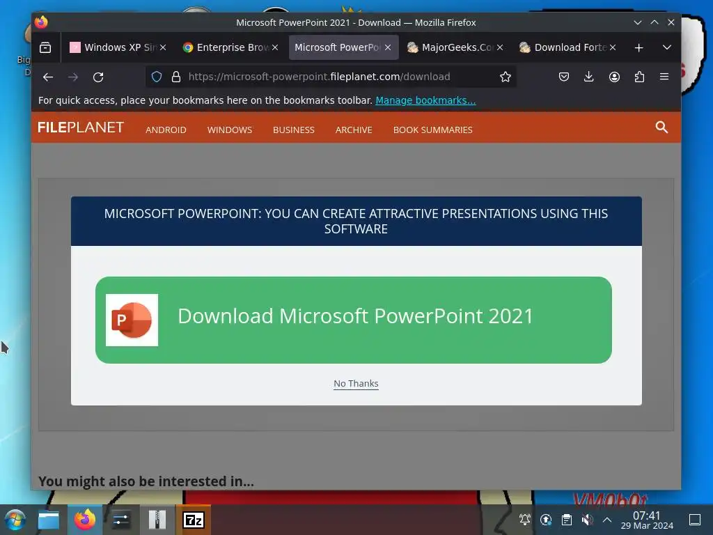Bookmark this page with the star
The width and height of the screenshot is (713, 535).
tap(506, 77)
